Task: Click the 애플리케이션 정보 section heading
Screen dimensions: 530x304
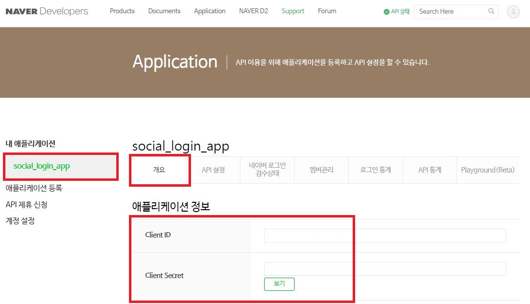Action: point(170,206)
